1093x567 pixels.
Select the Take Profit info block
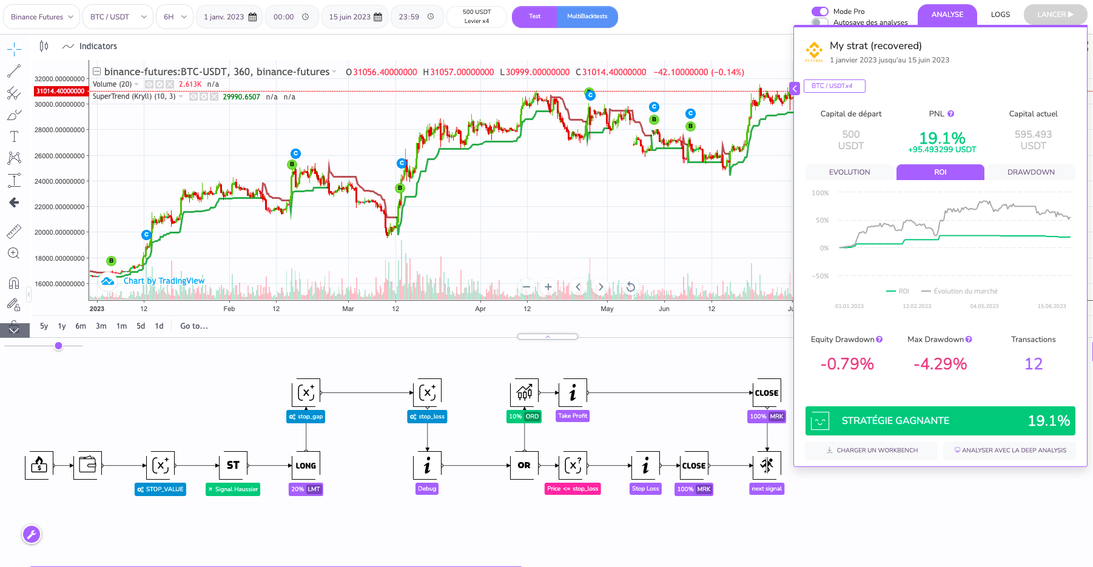coord(573,392)
